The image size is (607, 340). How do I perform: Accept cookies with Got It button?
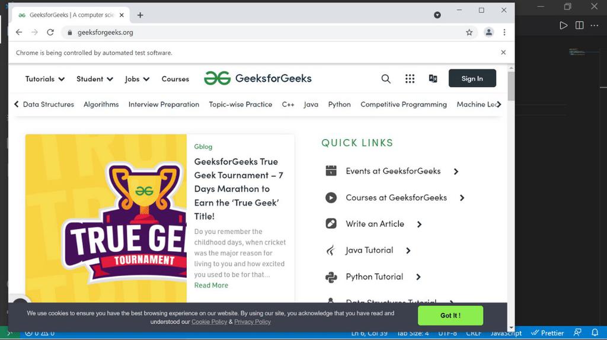pyautogui.click(x=451, y=315)
